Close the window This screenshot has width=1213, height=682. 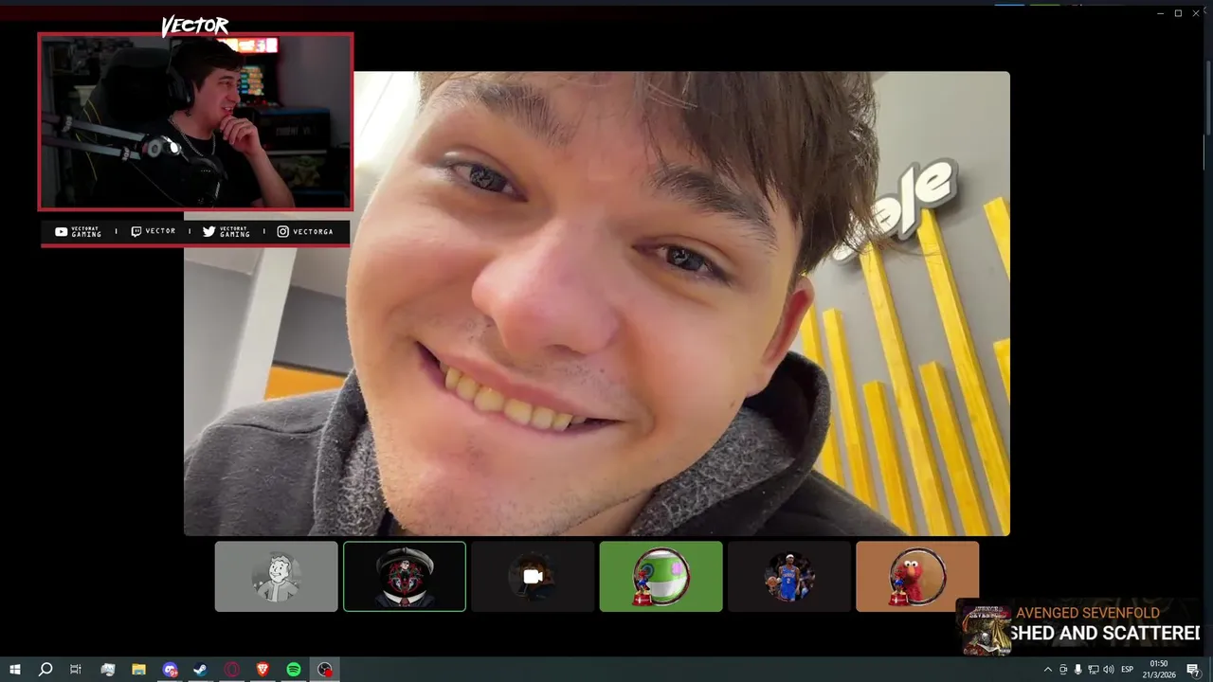coord(1196,13)
